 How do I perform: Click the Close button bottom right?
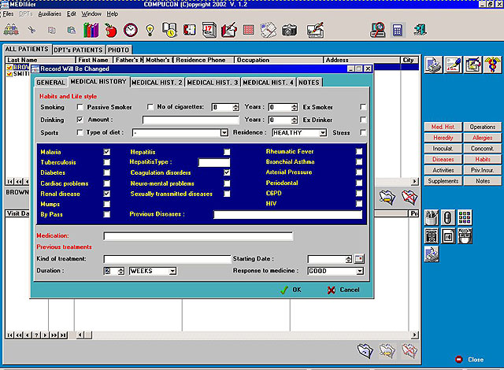(470, 360)
